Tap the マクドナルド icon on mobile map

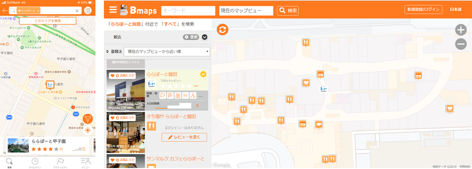click(x=73, y=107)
